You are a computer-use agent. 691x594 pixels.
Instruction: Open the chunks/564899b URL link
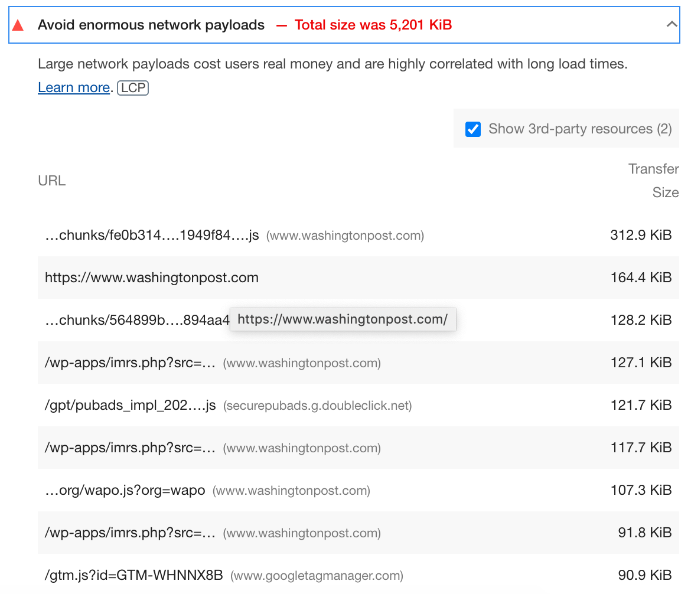tap(136, 320)
